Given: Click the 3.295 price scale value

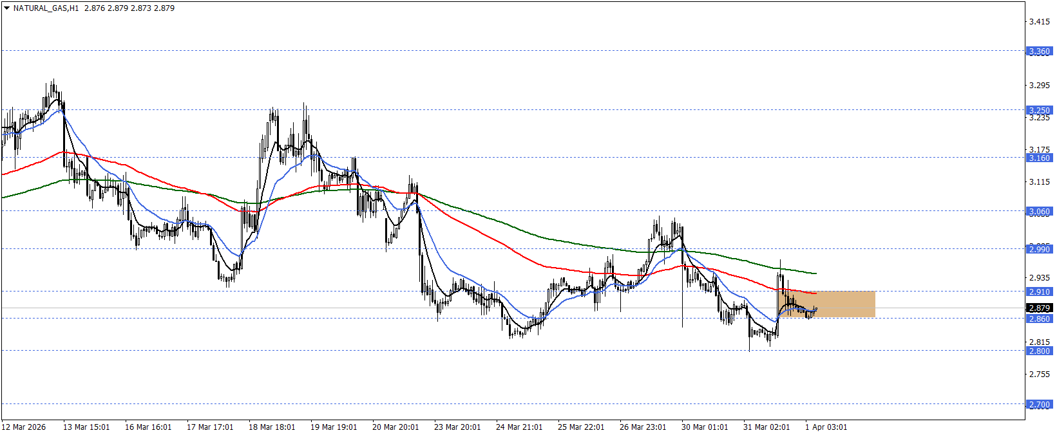Looking at the screenshot, I should tap(1040, 85).
